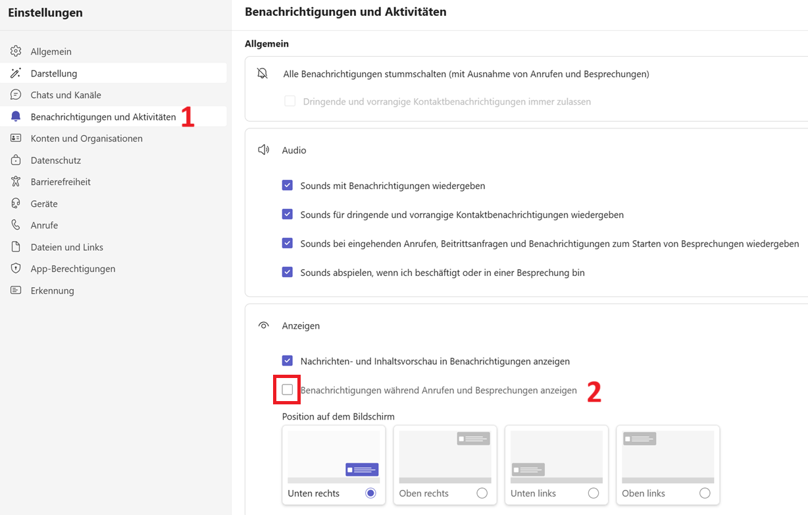Viewport: 808px width, 515px height.
Task: Go to App-Berechtigungen settings
Action: tap(72, 269)
